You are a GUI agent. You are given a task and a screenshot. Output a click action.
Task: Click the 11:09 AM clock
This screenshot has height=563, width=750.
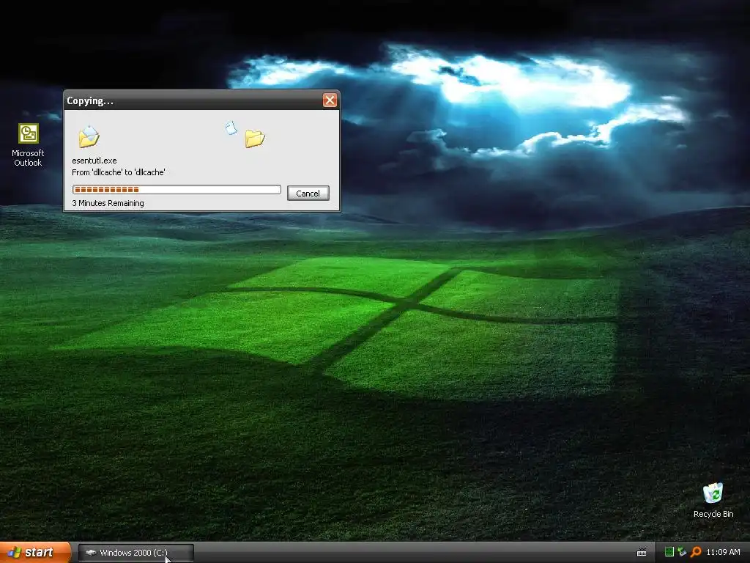[723, 552]
